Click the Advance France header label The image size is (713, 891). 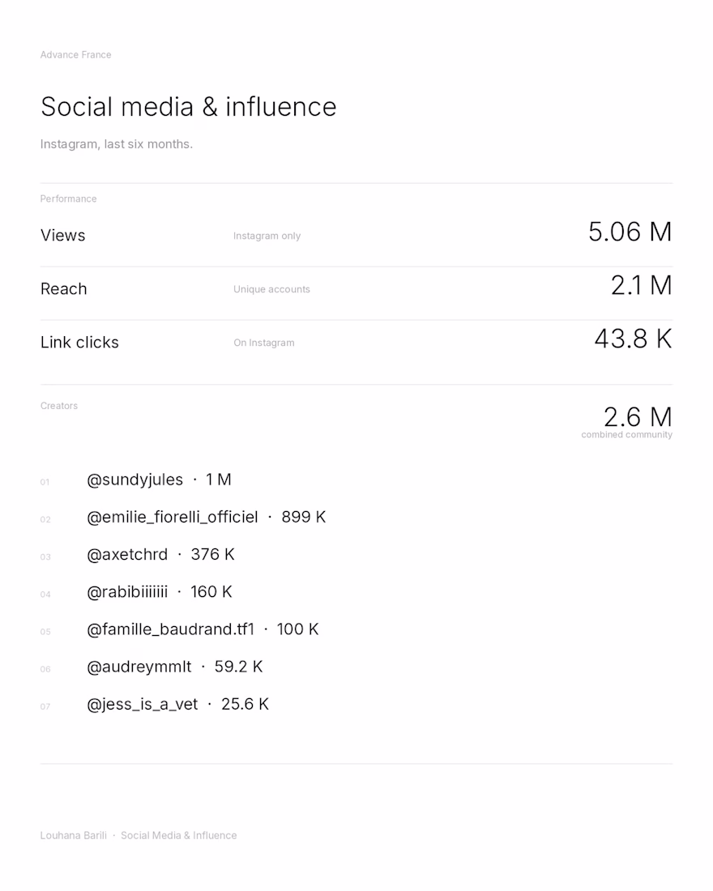coord(75,54)
